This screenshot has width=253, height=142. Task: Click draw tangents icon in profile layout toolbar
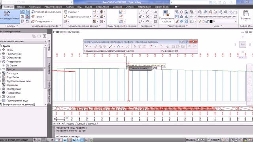pyautogui.click(x=87, y=47)
